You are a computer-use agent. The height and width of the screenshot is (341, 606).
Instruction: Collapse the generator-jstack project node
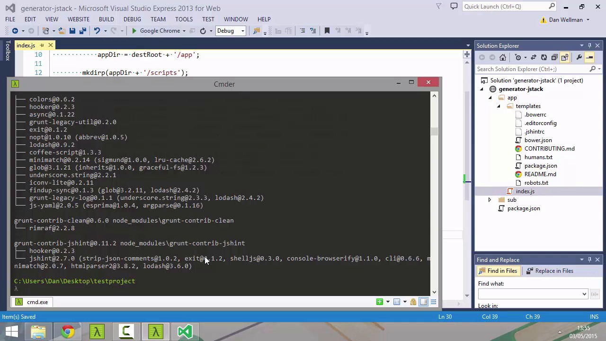pyautogui.click(x=482, y=89)
